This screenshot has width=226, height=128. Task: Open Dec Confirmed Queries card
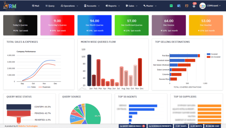pos(132,25)
